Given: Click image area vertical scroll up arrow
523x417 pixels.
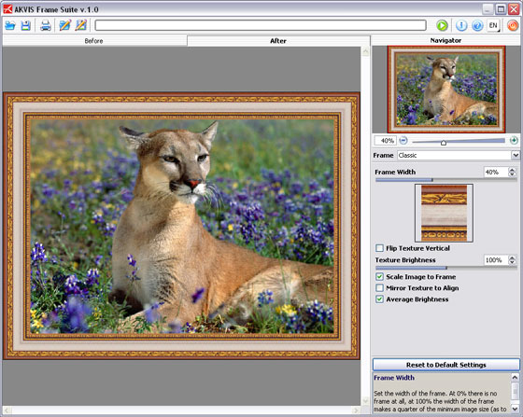Looking at the screenshot, I should pyautogui.click(x=365, y=51).
